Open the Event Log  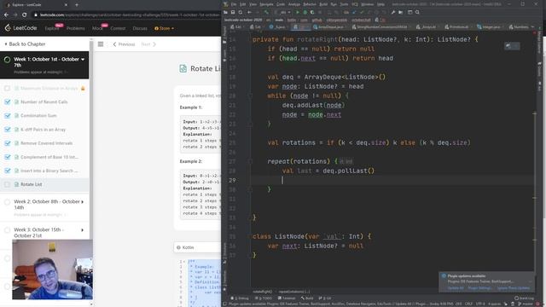click(x=524, y=298)
